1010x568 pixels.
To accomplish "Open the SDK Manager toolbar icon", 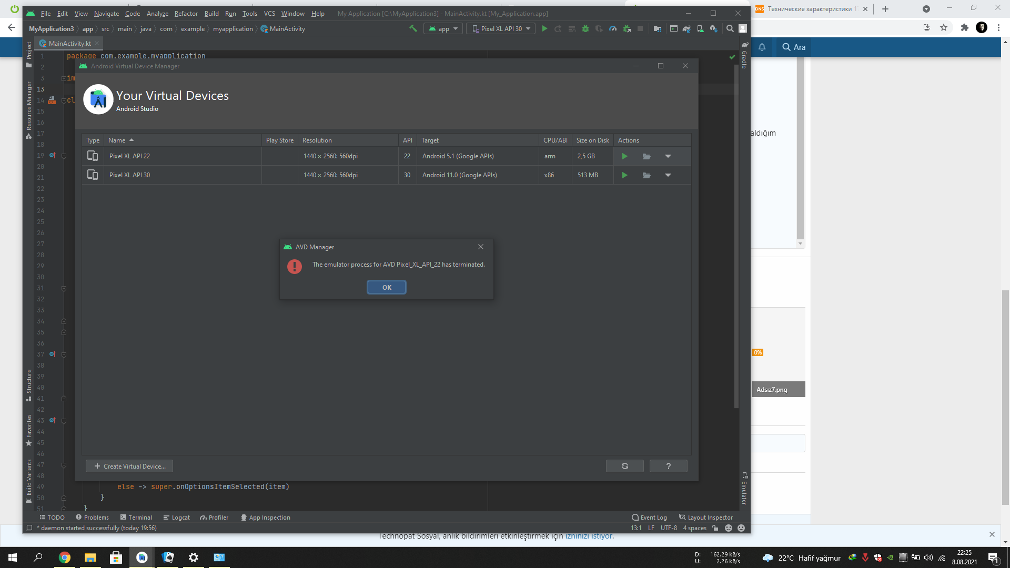I will click(713, 28).
